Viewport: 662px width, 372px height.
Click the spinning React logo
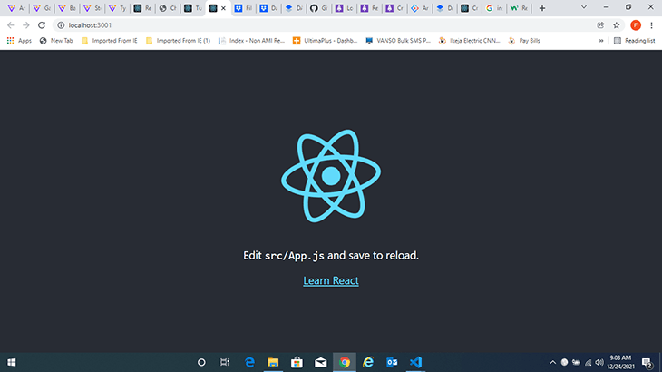[x=331, y=176]
